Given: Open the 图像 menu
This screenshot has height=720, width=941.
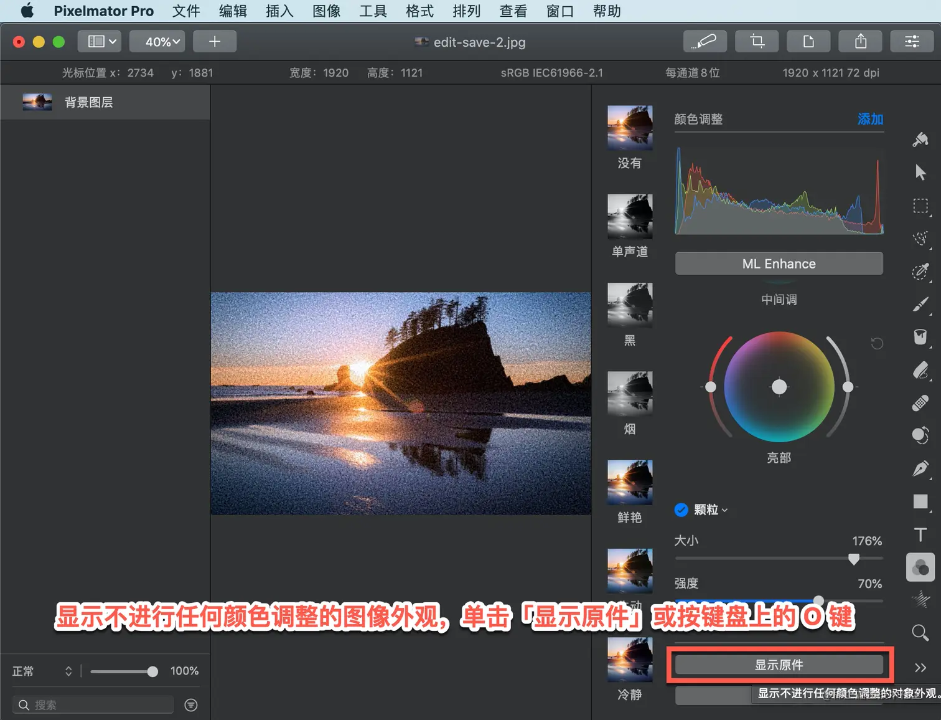Looking at the screenshot, I should pyautogui.click(x=326, y=11).
